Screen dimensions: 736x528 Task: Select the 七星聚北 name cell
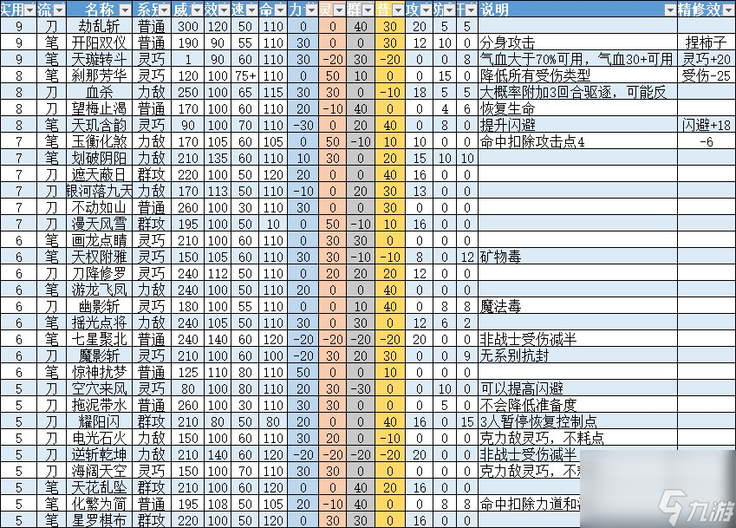click(99, 339)
